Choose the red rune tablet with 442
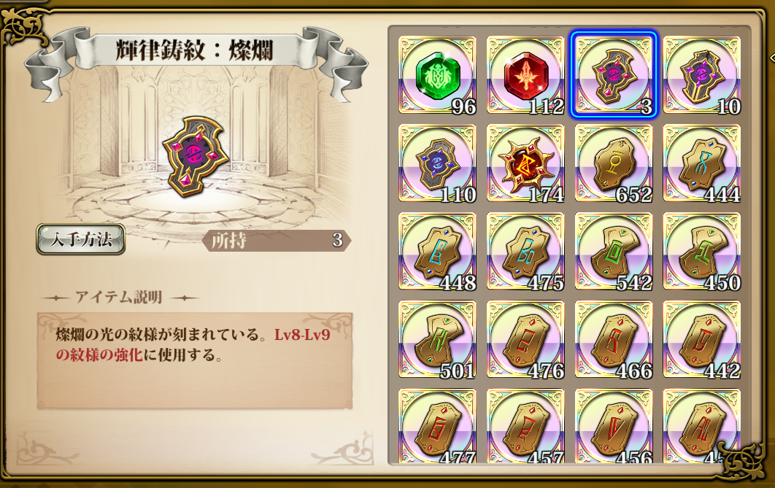 701,339
